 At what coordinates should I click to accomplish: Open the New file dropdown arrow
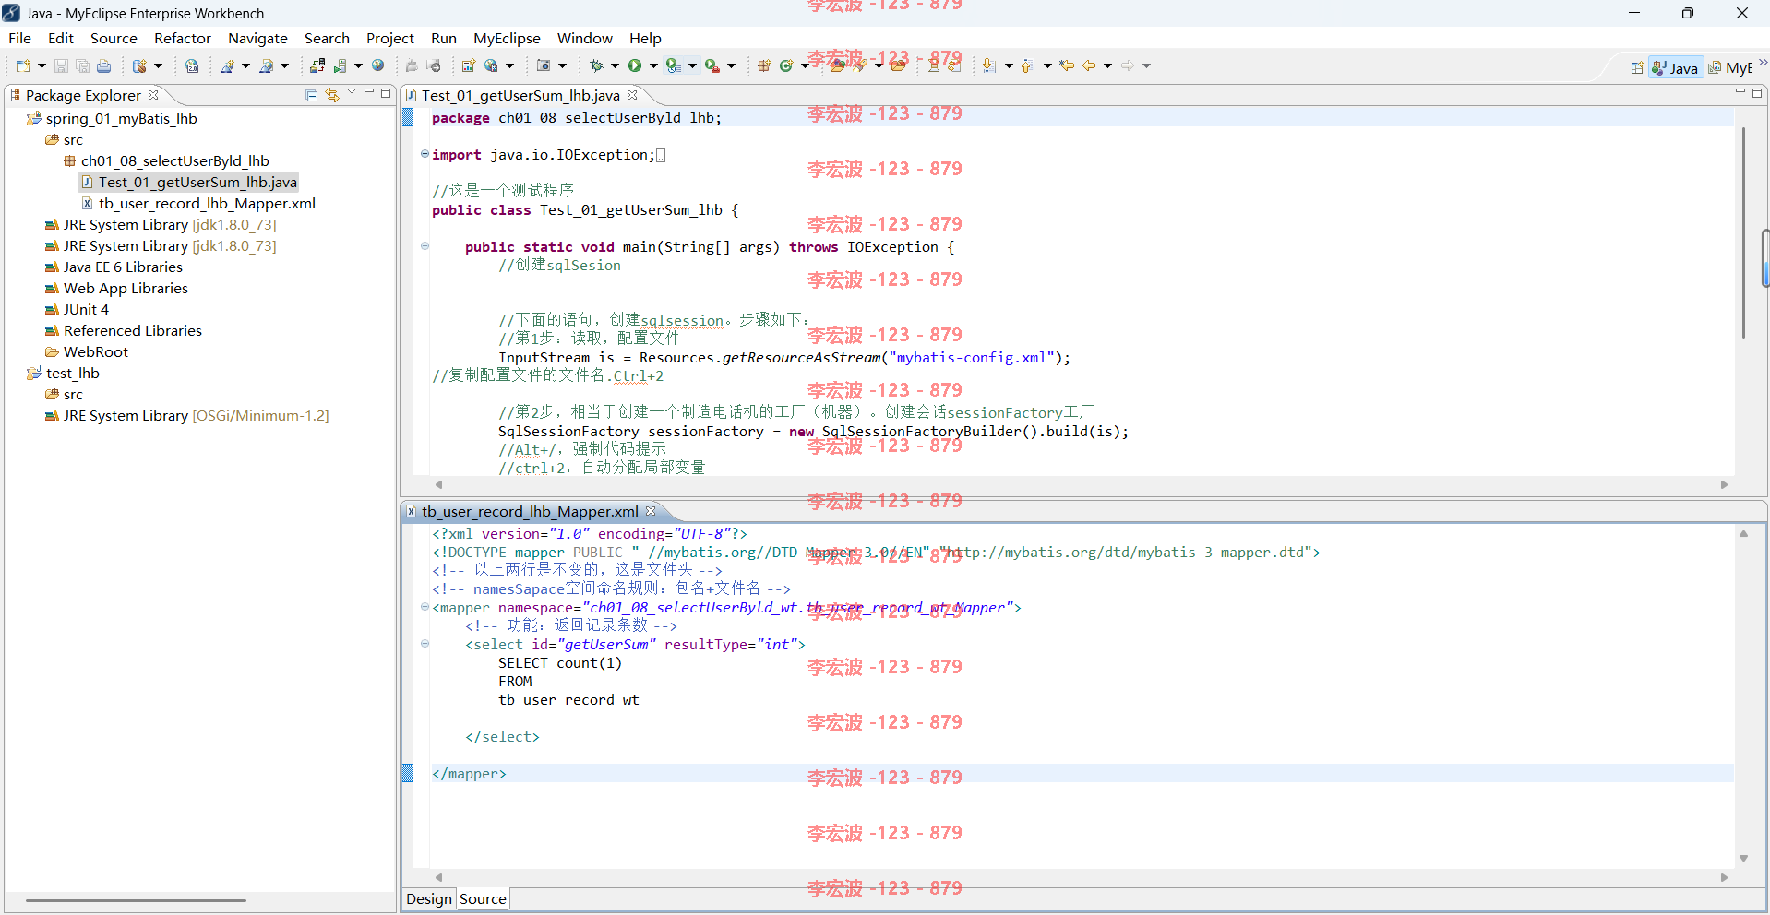(42, 65)
